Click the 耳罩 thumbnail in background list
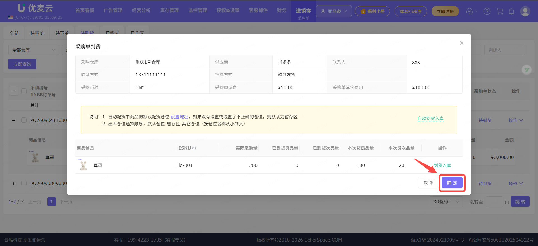Image resolution: width=538 pixels, height=246 pixels. (35, 157)
